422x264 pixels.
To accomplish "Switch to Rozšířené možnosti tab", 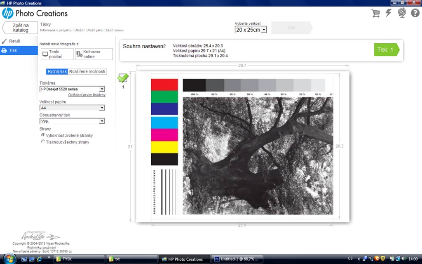I will click(87, 71).
